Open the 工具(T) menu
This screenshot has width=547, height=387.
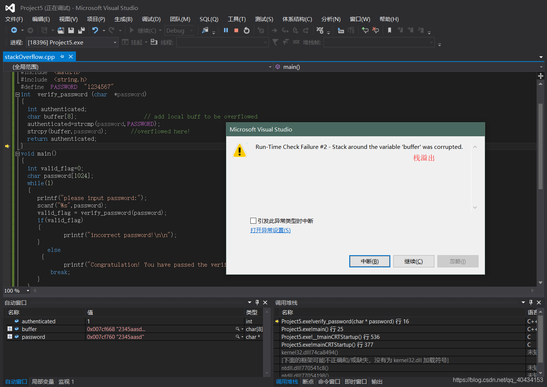click(x=237, y=19)
